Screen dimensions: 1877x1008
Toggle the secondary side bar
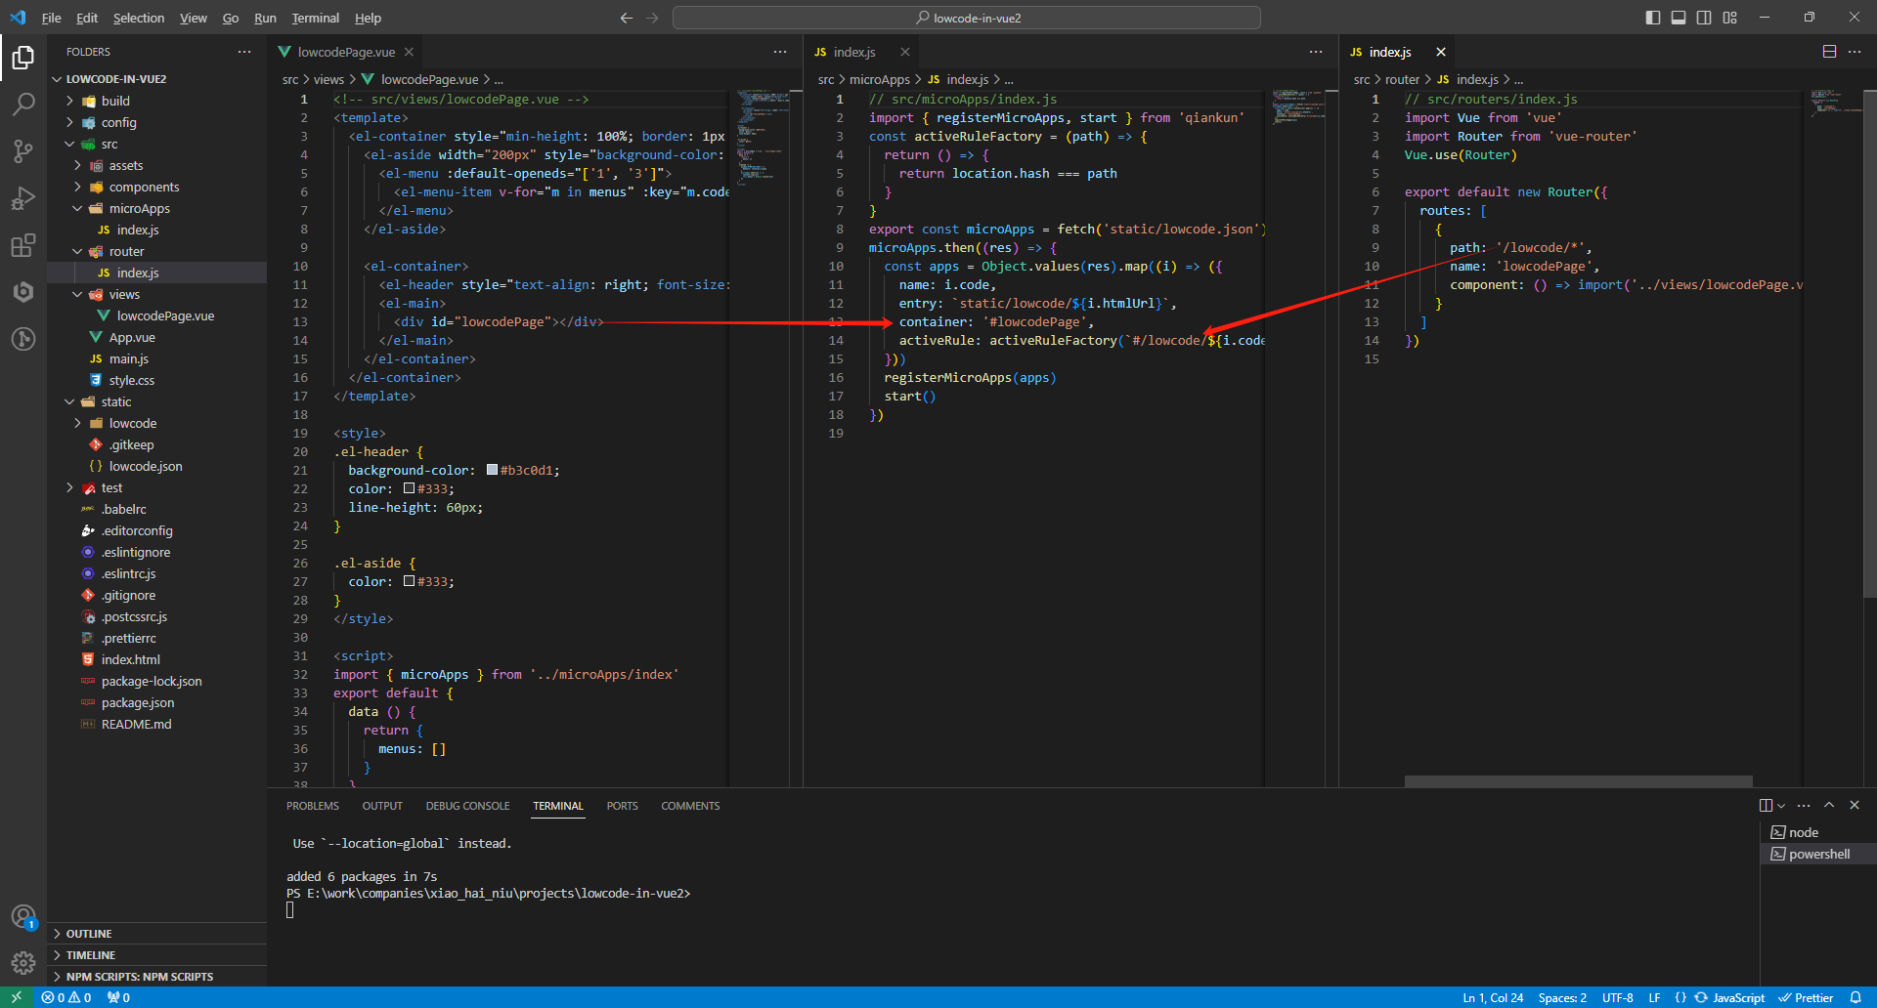(x=1704, y=18)
